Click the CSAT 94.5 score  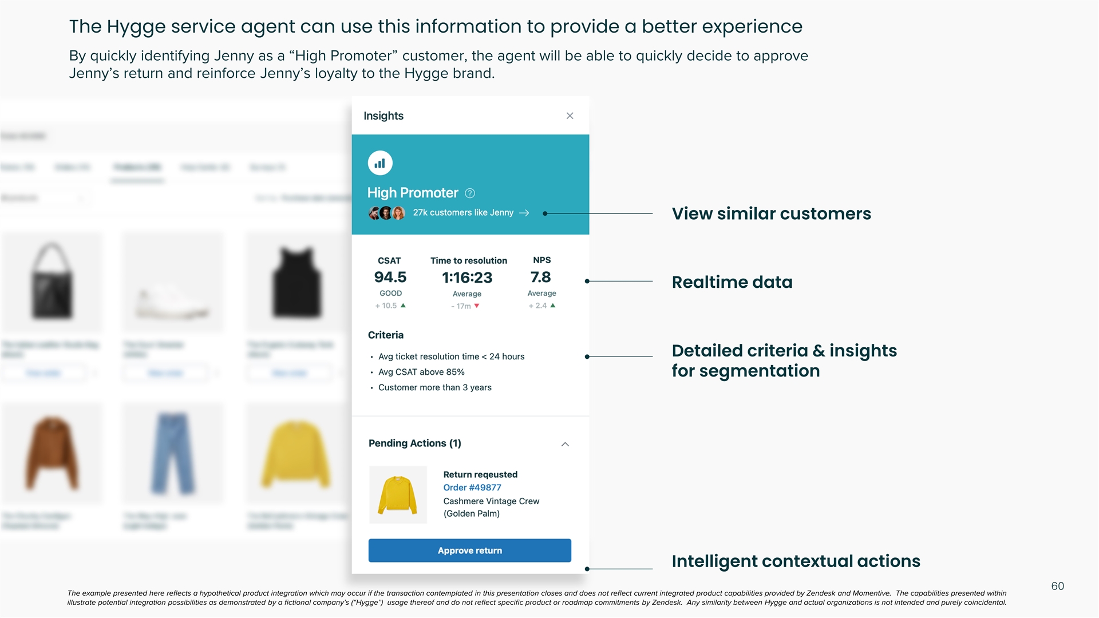(390, 278)
